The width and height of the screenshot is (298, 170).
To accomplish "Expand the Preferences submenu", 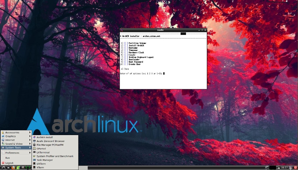I will (12, 153).
